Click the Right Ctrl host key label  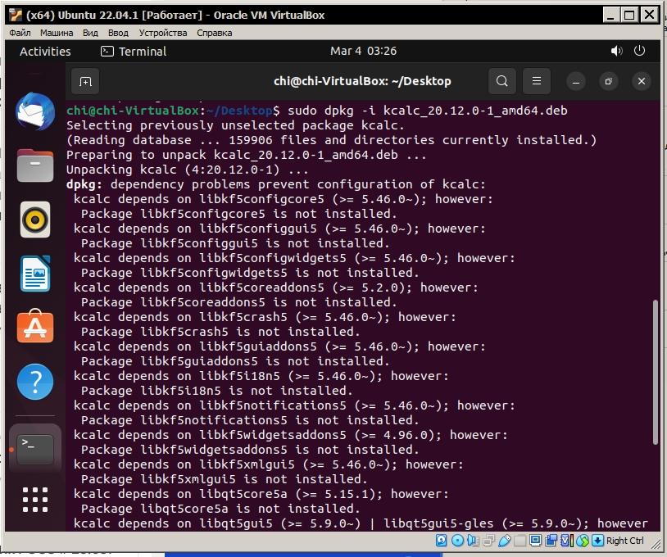(624, 541)
